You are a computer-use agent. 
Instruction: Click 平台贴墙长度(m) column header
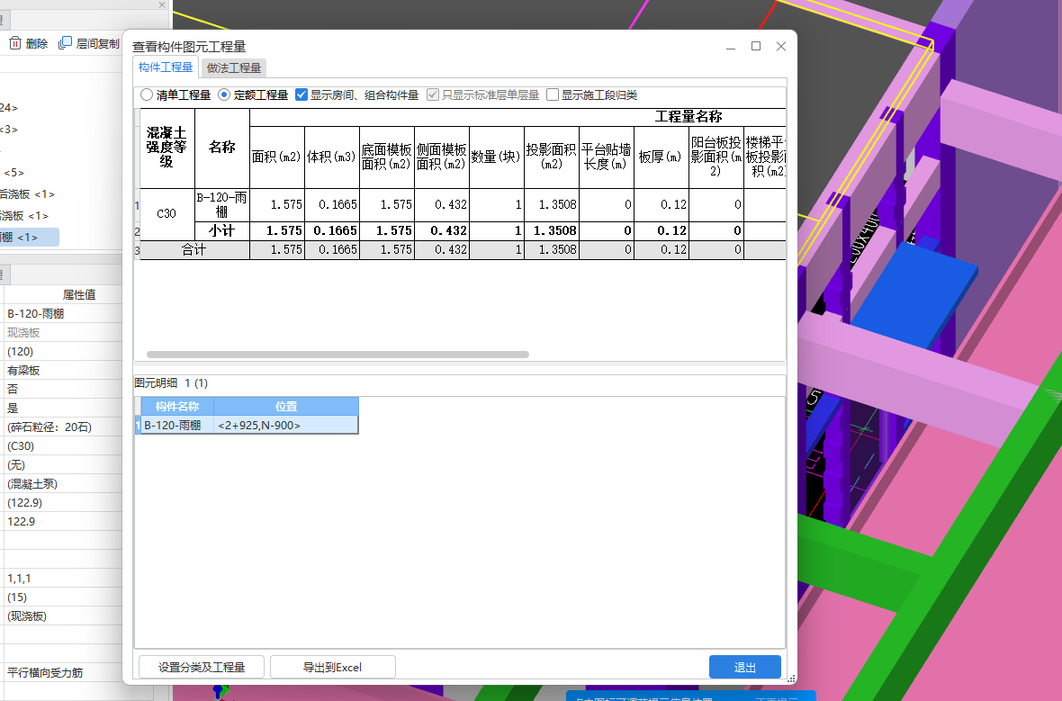point(607,157)
